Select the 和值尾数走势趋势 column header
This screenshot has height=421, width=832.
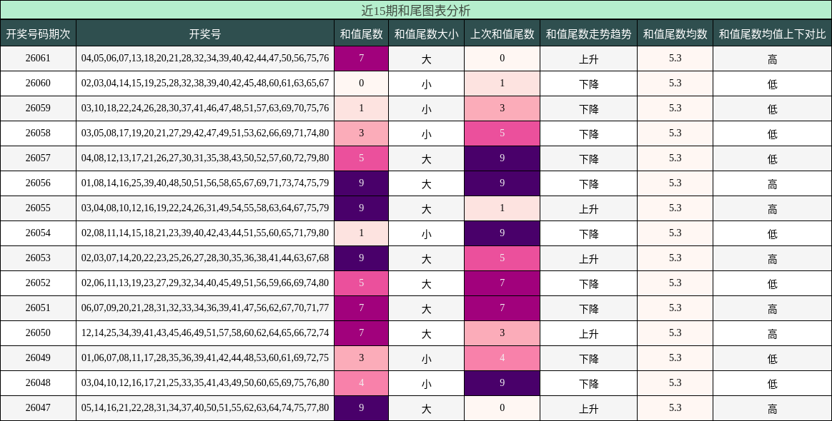tap(588, 34)
